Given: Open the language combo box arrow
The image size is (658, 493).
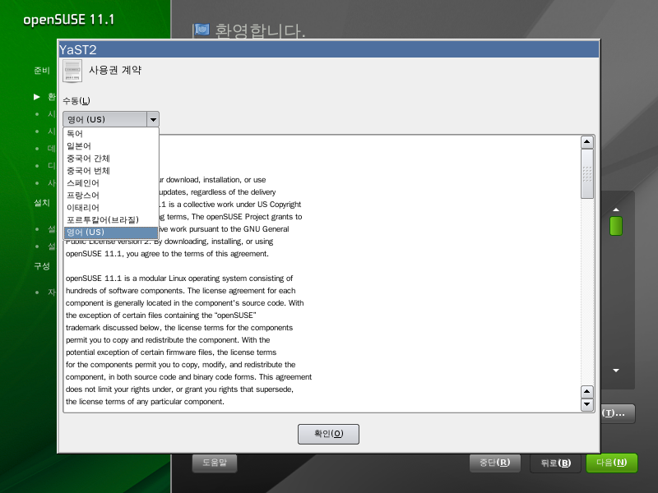Looking at the screenshot, I should pos(153,119).
